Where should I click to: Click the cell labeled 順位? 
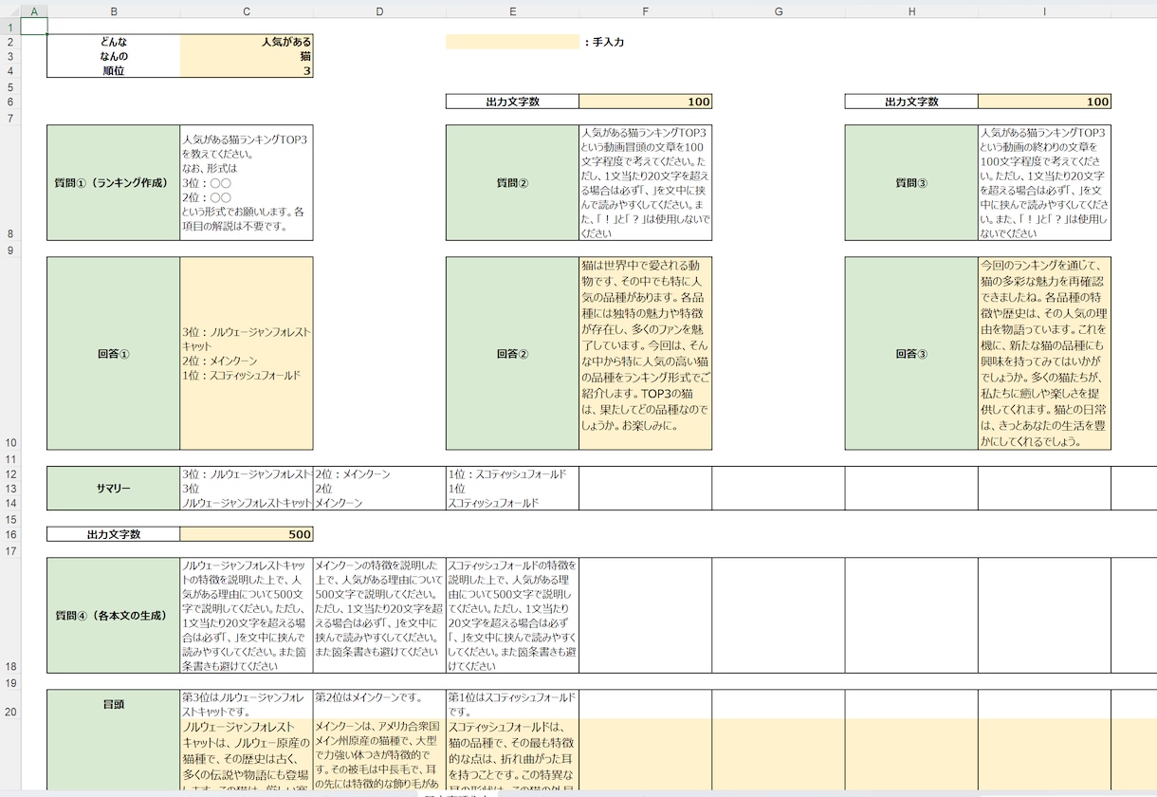(x=114, y=70)
